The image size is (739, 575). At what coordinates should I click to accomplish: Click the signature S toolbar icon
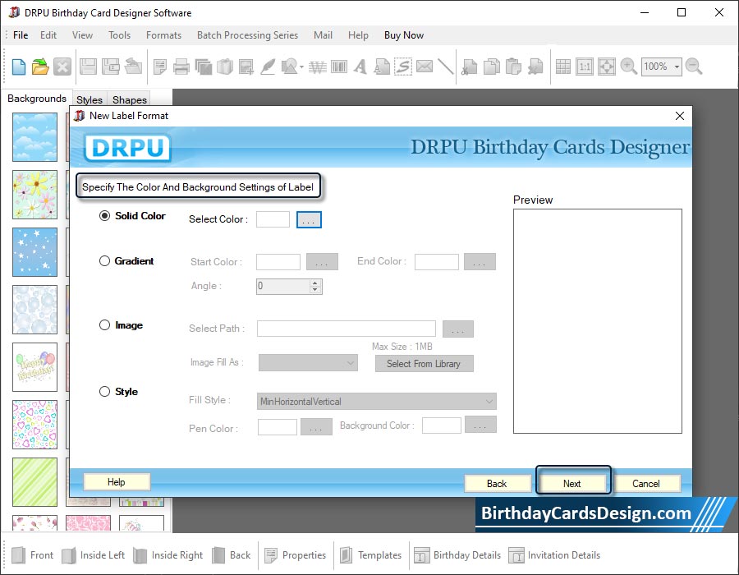[x=403, y=67]
